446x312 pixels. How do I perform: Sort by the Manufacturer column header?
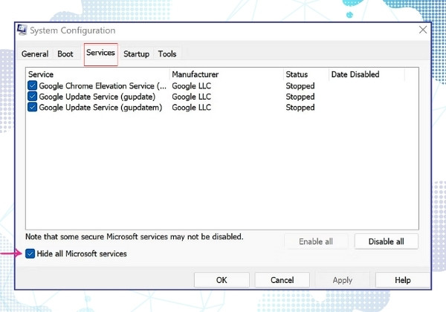(227, 74)
